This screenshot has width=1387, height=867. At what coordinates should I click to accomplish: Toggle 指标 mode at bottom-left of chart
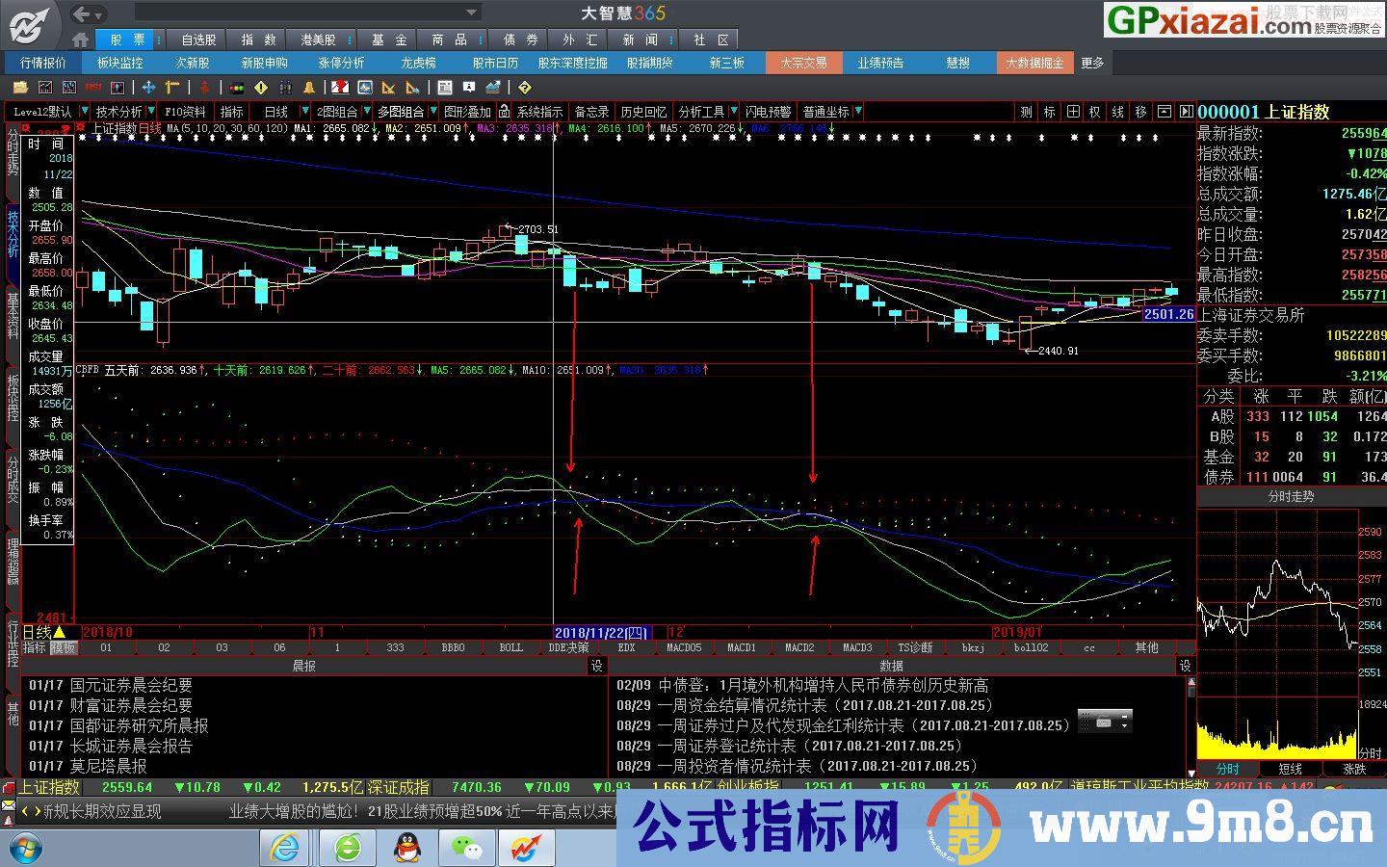coord(35,647)
